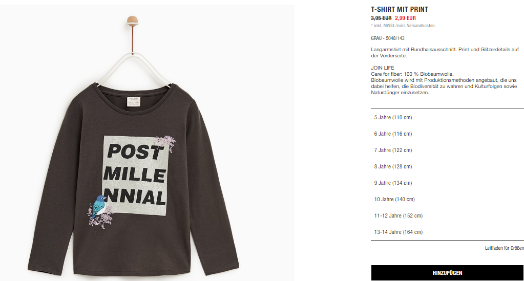The width and height of the screenshot is (524, 281).
Task: Select size 13-14 Jahre (164 cm)
Action: (x=447, y=232)
